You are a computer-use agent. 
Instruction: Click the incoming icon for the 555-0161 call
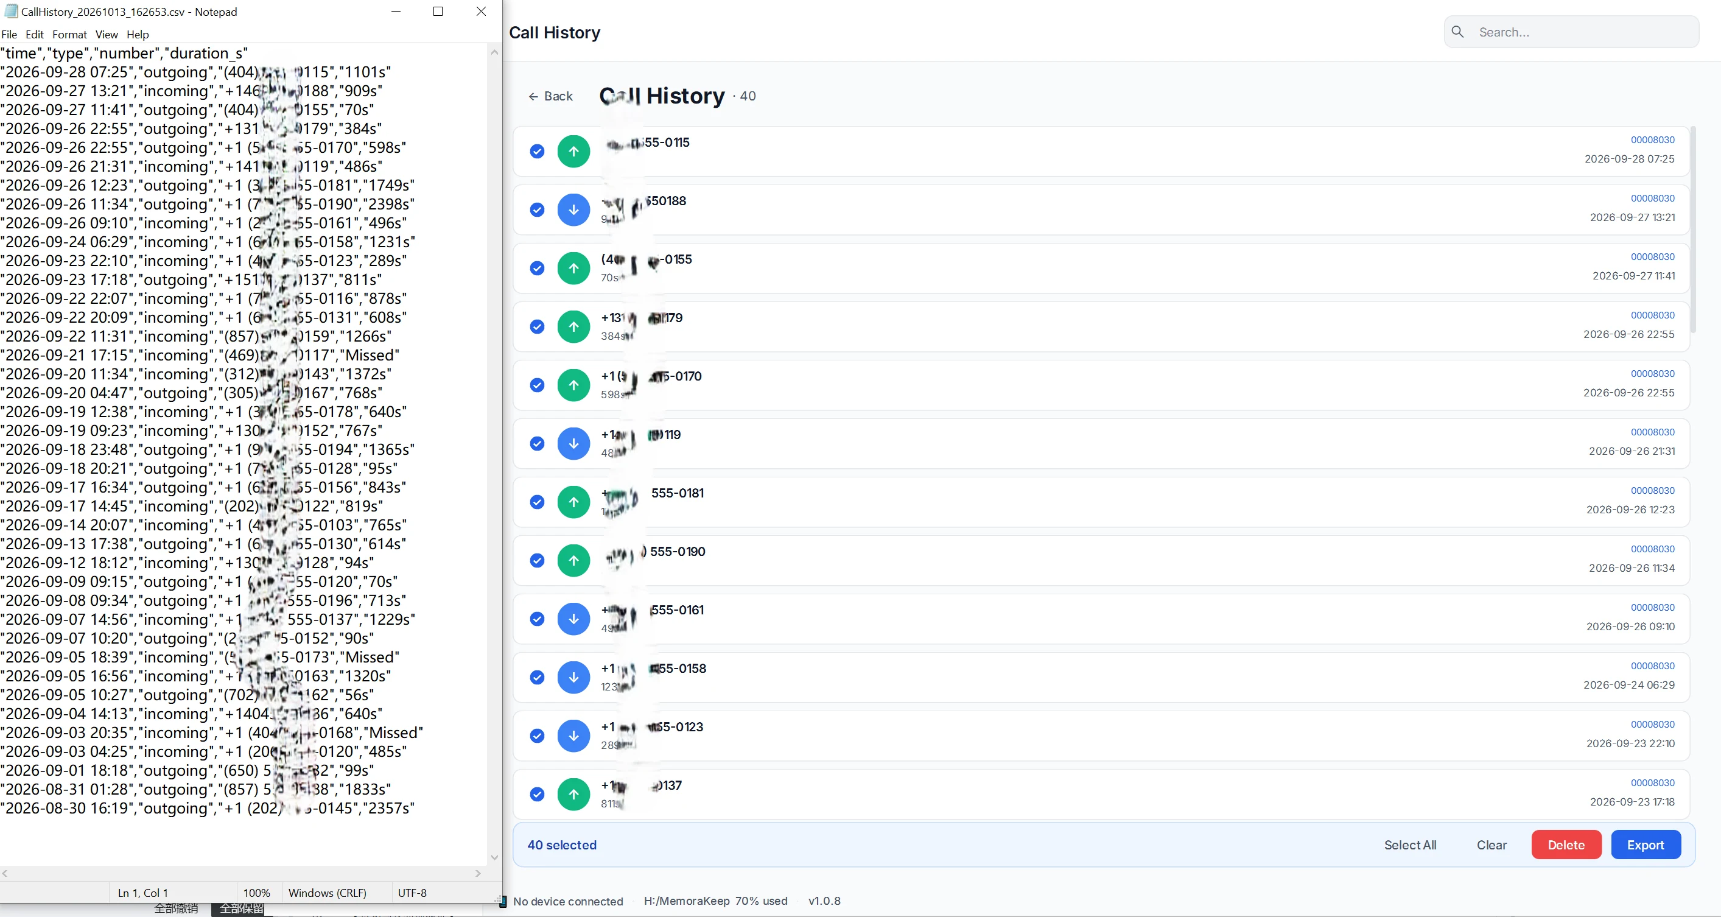click(x=573, y=619)
